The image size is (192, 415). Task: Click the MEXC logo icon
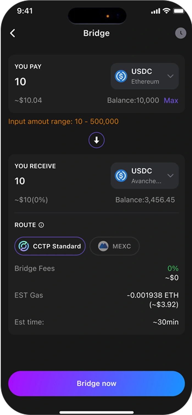pyautogui.click(x=103, y=246)
